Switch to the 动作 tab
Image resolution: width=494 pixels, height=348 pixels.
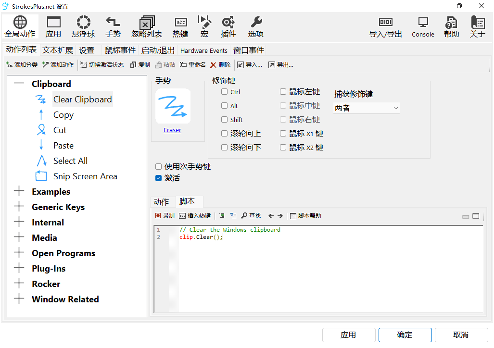pyautogui.click(x=161, y=202)
